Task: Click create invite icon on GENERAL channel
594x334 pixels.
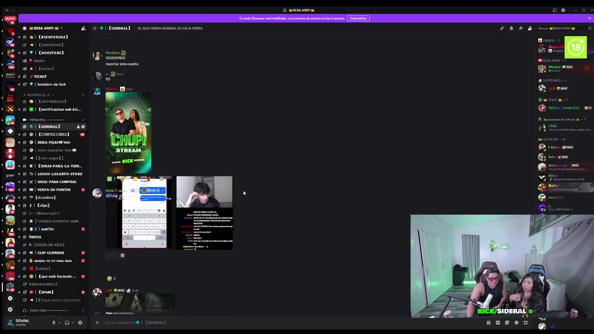Action: pyautogui.click(x=78, y=127)
